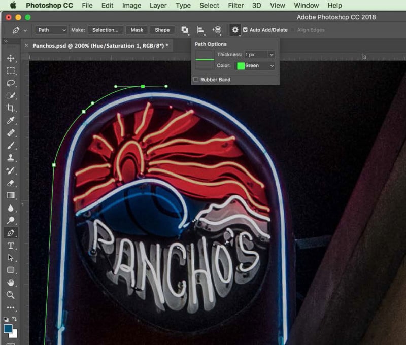The height and width of the screenshot is (345, 406).
Task: Reset default foreground and background colors
Action: click(x=6, y=319)
